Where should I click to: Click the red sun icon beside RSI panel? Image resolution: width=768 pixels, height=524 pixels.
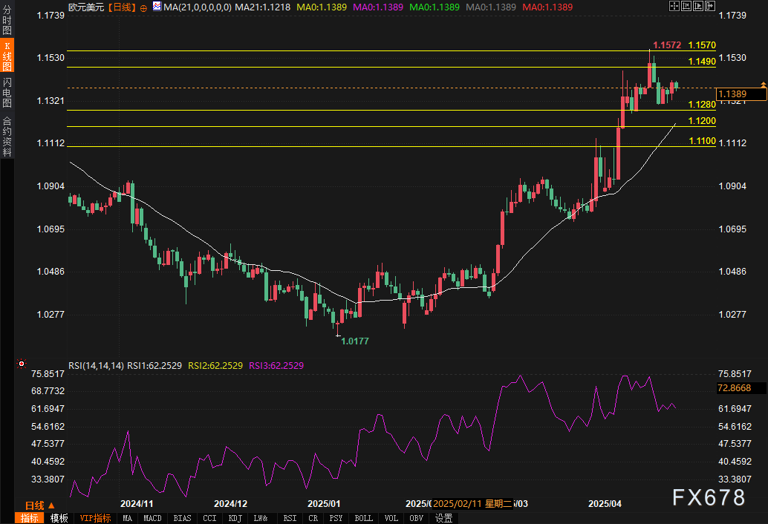(x=22, y=364)
